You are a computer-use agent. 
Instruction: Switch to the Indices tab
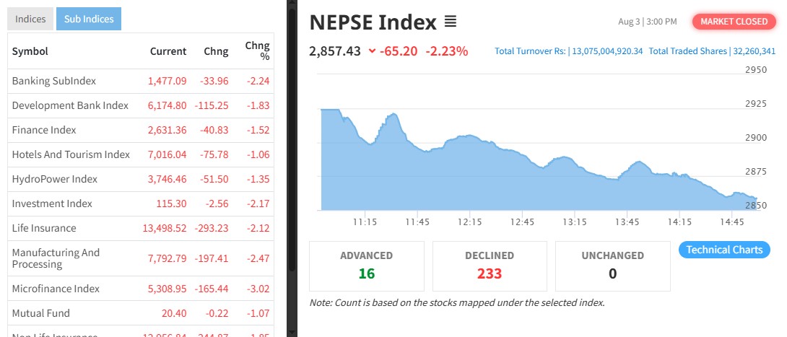coord(30,19)
